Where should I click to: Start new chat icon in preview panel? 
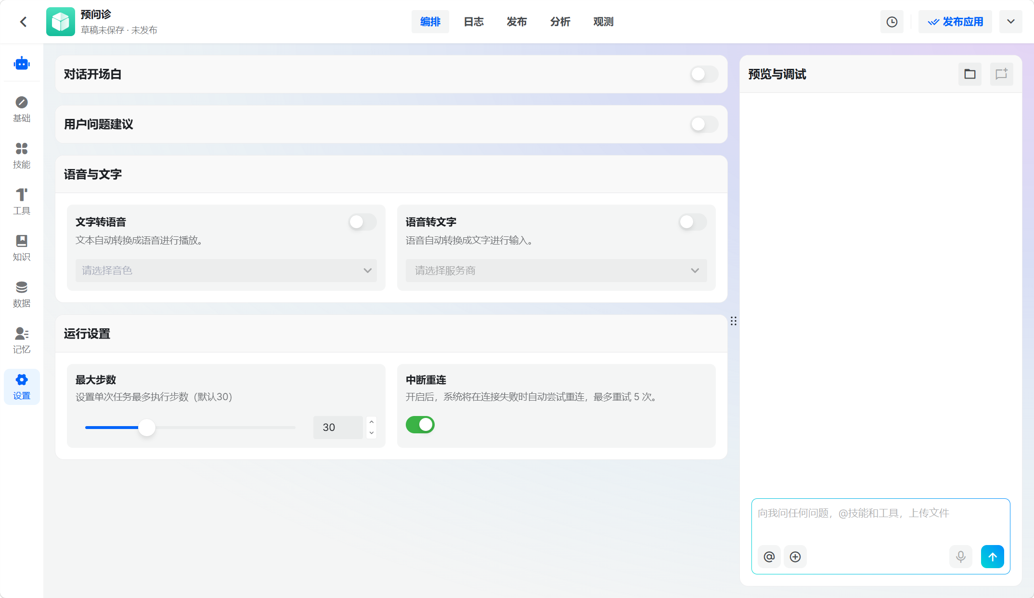click(x=1002, y=74)
